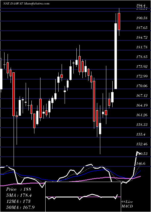The width and height of the screenshot is (151, 212).
Task: Click the tall white breakout candle near 187
Action: click(x=116, y=56)
